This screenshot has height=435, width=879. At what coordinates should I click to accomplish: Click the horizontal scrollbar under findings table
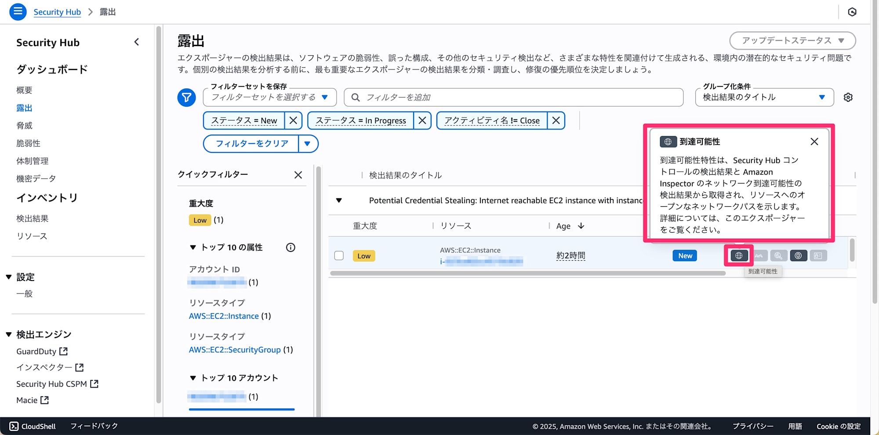coord(527,273)
